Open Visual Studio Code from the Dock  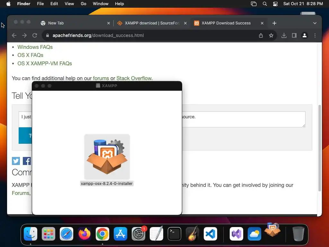[x=210, y=234]
